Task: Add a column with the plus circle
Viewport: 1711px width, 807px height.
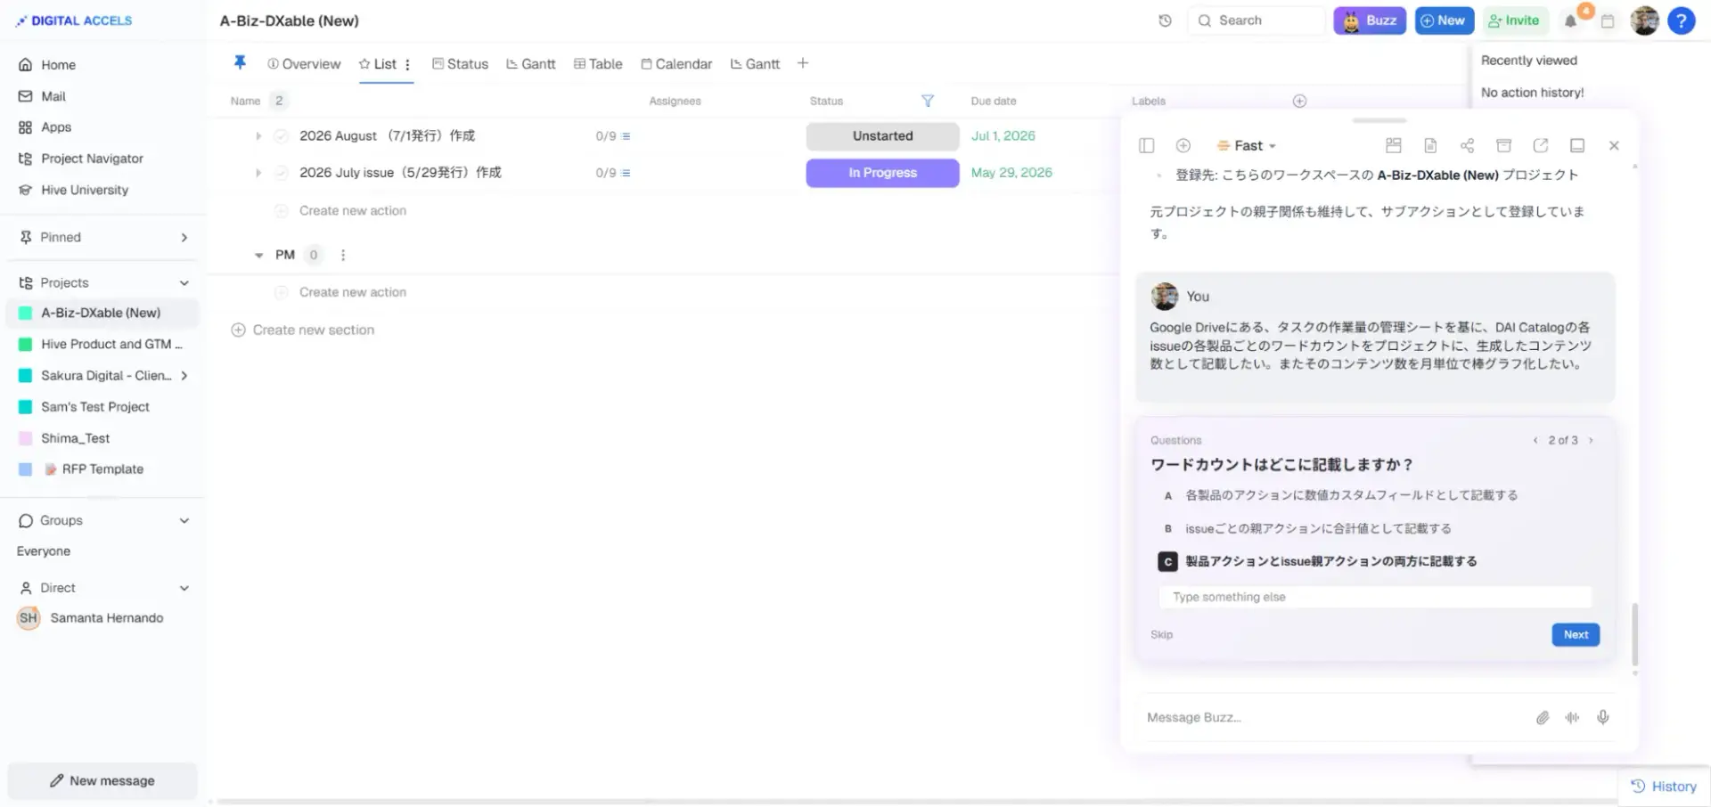Action: click(1299, 101)
